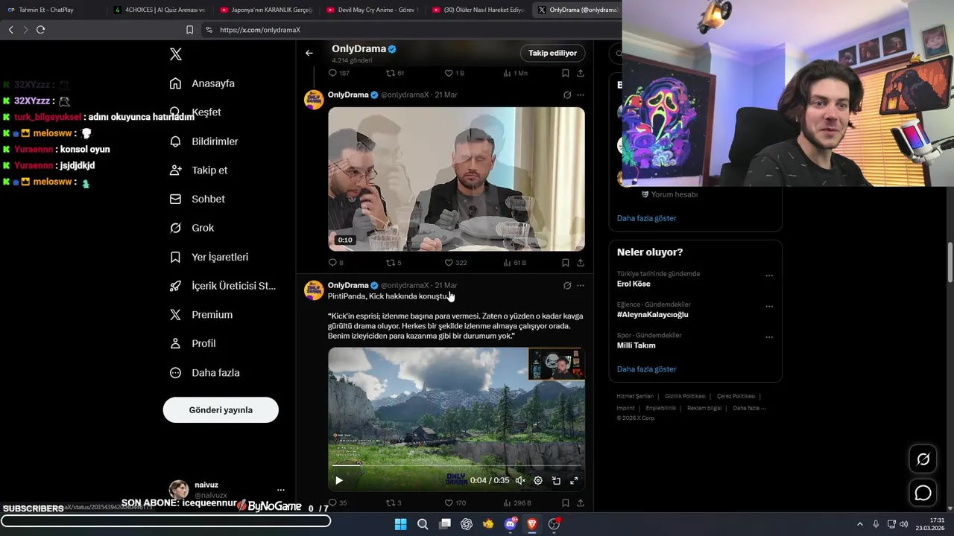Screen dimensions: 954x536
Task: Show hidden system tray icons
Action: pos(859,524)
